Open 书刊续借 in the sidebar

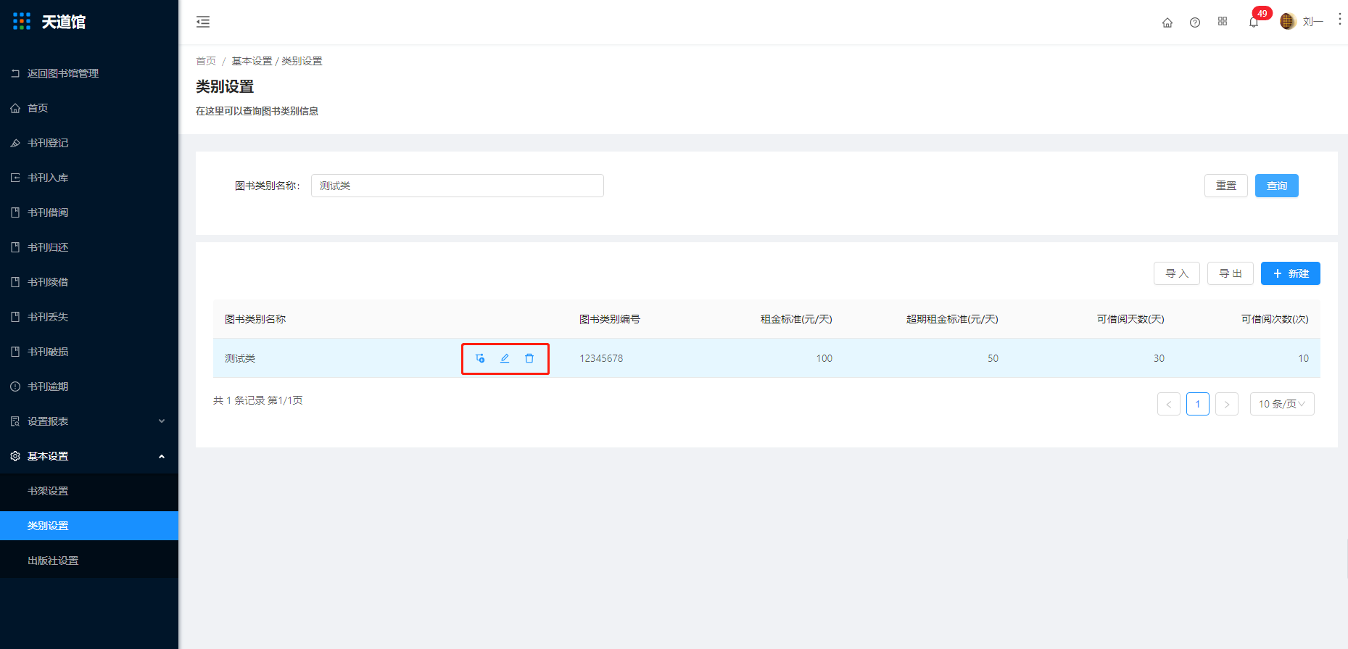(89, 282)
